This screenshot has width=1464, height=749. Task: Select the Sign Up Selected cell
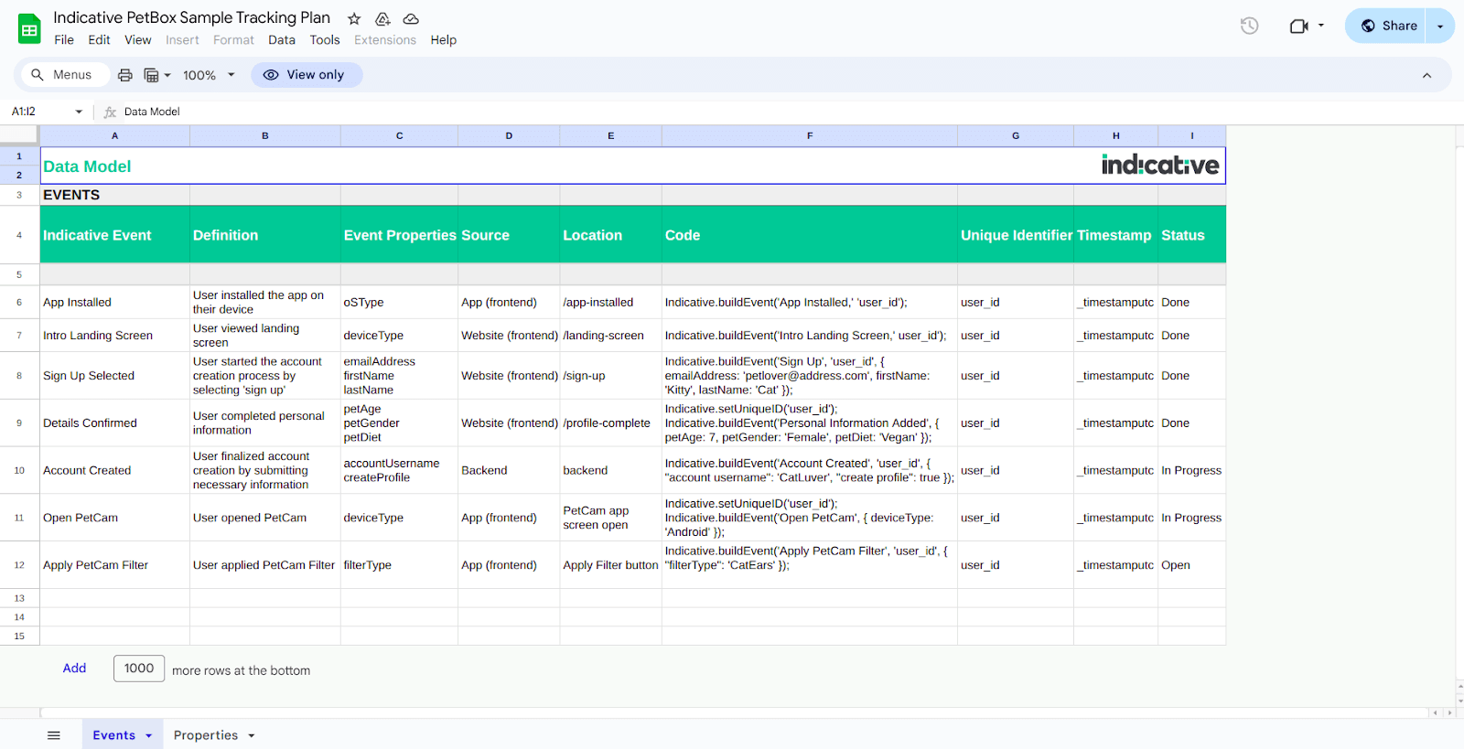(x=115, y=376)
